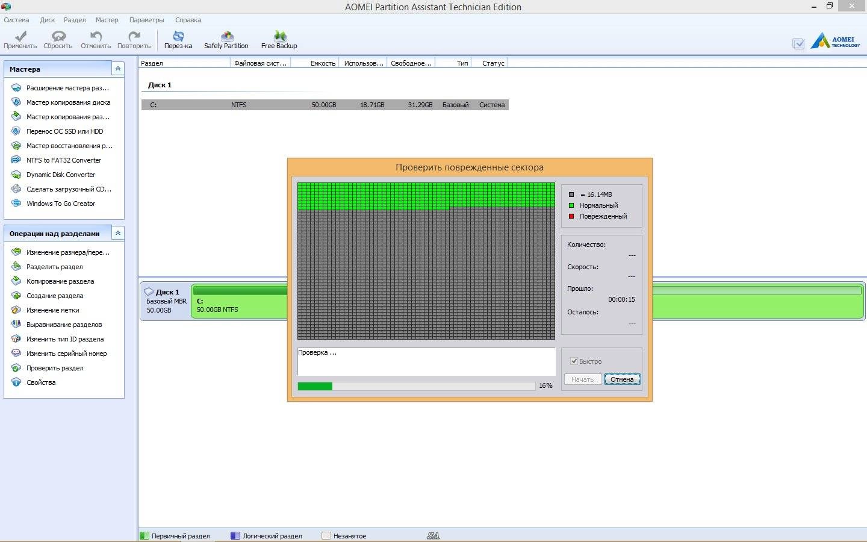Sort by Тип column header

pyautogui.click(x=453, y=63)
